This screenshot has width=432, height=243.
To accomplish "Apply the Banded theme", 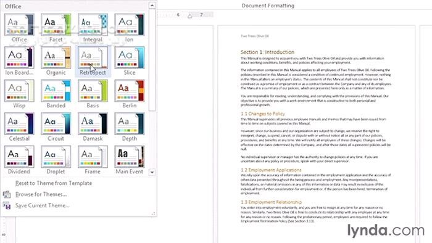I will tap(56, 91).
